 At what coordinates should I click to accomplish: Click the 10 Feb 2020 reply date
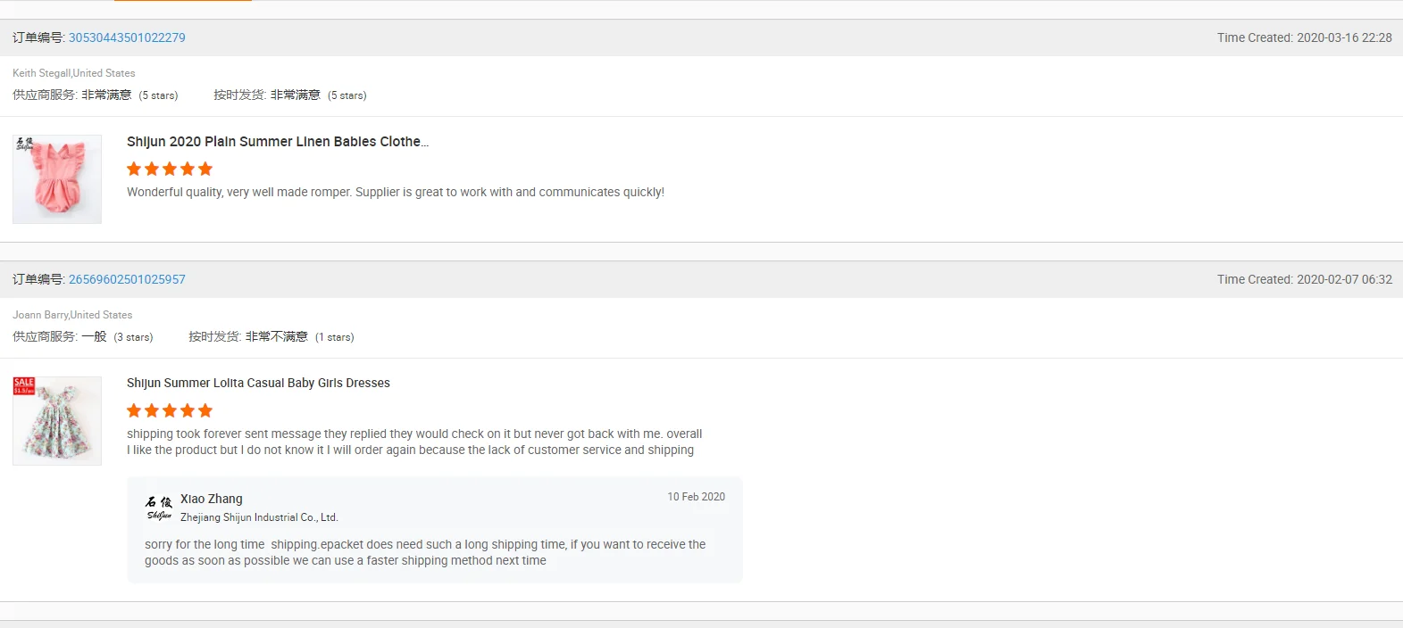(696, 497)
